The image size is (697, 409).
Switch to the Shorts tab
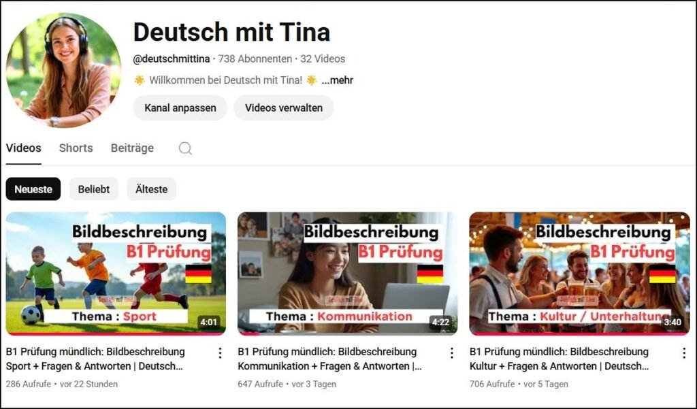(76, 148)
